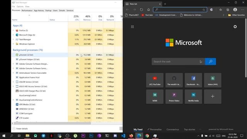
Task: Switch to the Services tab
Action: coord(70,10)
